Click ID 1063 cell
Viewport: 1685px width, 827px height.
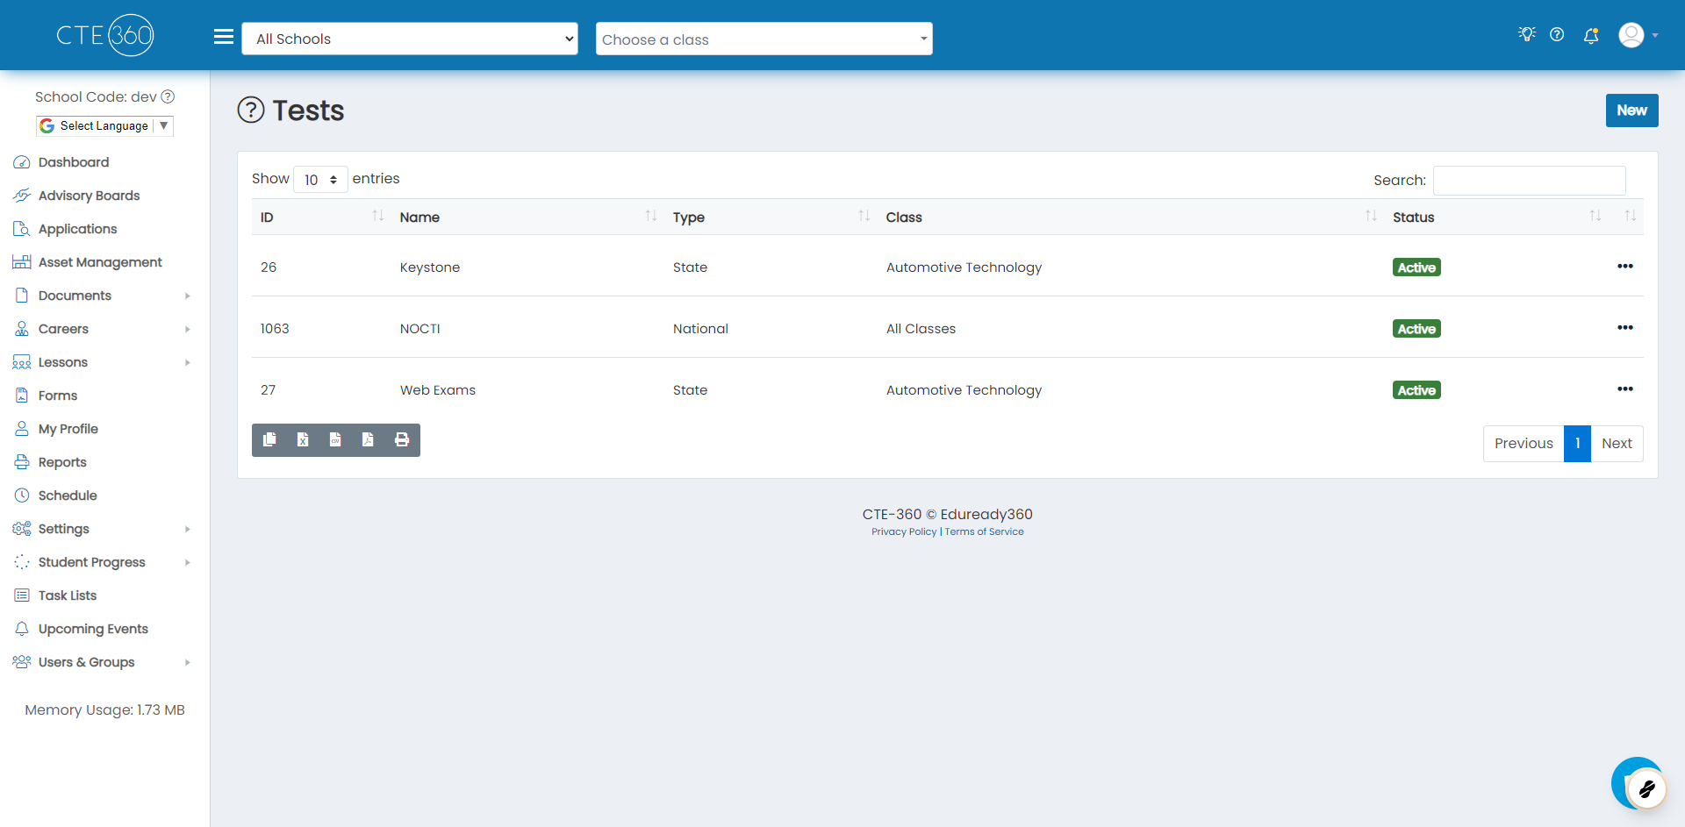(275, 329)
